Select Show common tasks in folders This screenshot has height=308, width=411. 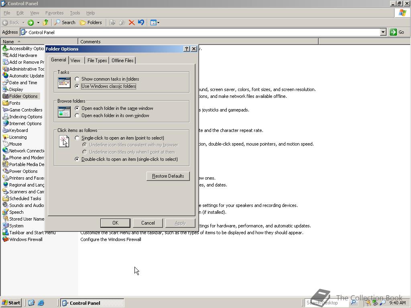(x=107, y=79)
